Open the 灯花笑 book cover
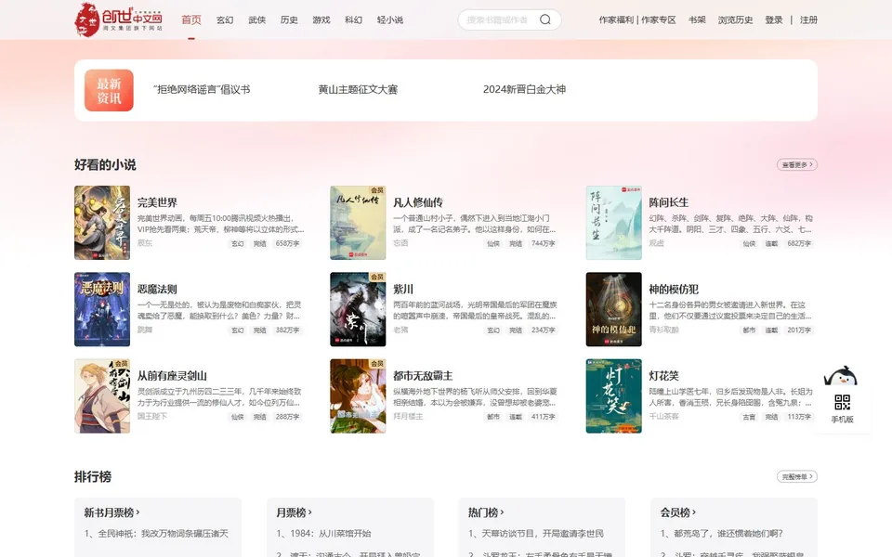Image resolution: width=892 pixels, height=557 pixels. tap(614, 396)
